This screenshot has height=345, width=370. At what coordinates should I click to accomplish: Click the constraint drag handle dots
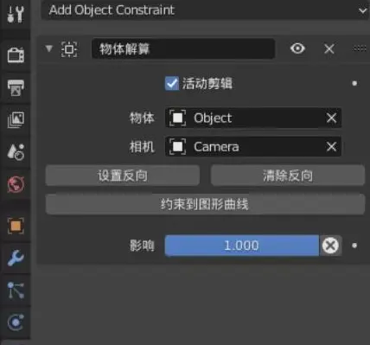tap(360, 48)
